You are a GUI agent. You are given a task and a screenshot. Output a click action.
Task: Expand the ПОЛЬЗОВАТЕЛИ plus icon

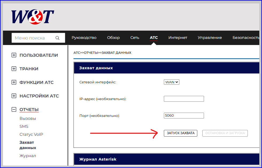14,55
